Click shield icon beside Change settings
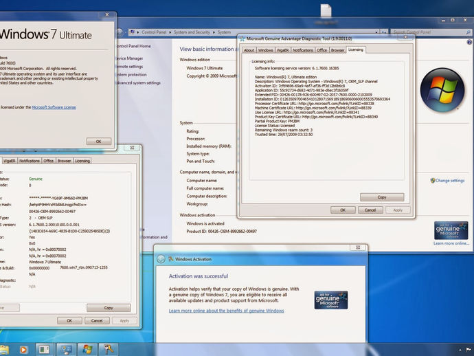Viewport: 474px width, 356px height. pos(433,181)
